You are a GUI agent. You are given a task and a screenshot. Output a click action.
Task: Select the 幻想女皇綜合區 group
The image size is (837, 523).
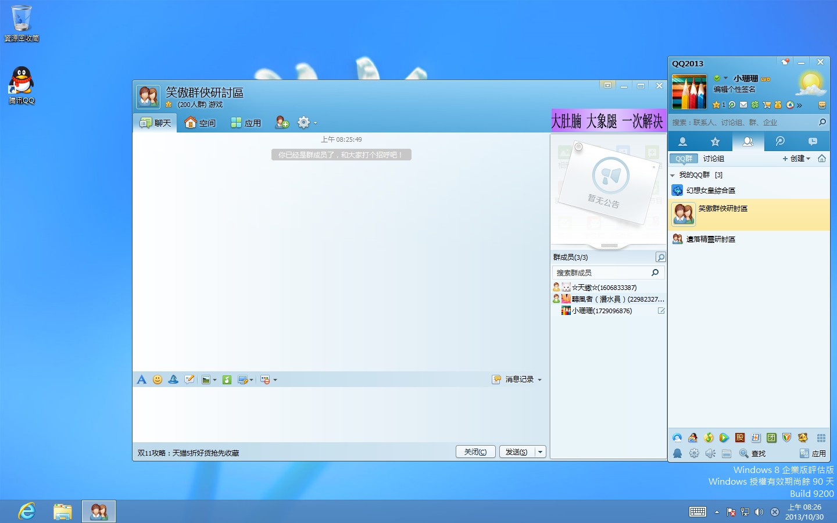749,190
